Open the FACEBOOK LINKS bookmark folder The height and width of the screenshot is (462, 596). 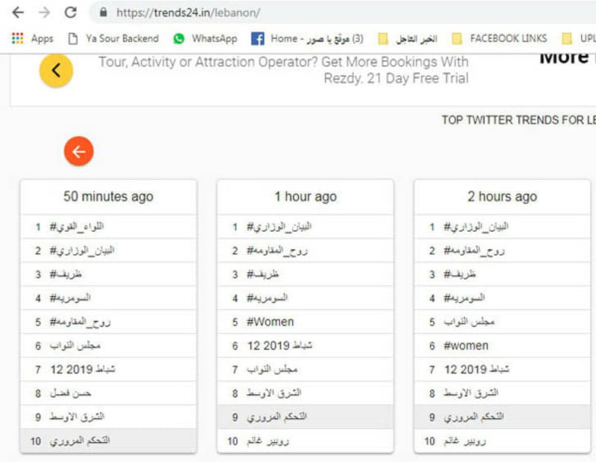(x=499, y=39)
